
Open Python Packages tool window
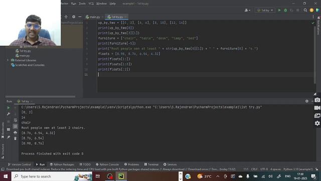pyautogui.click(x=62, y=164)
